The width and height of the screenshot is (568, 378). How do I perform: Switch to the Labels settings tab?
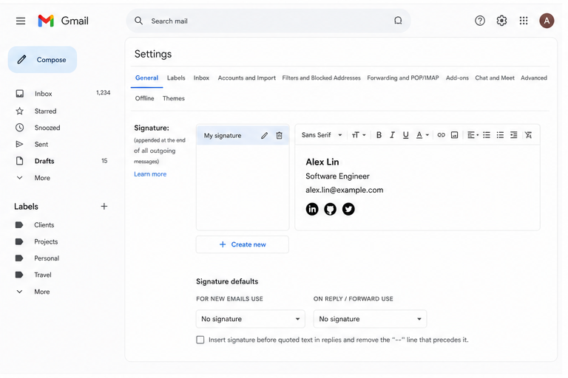pos(176,78)
